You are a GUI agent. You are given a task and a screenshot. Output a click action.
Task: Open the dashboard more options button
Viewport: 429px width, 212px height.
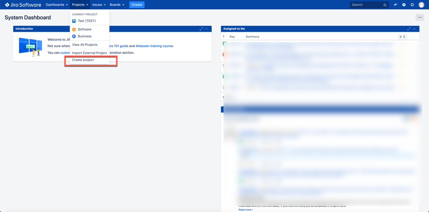[x=420, y=18]
